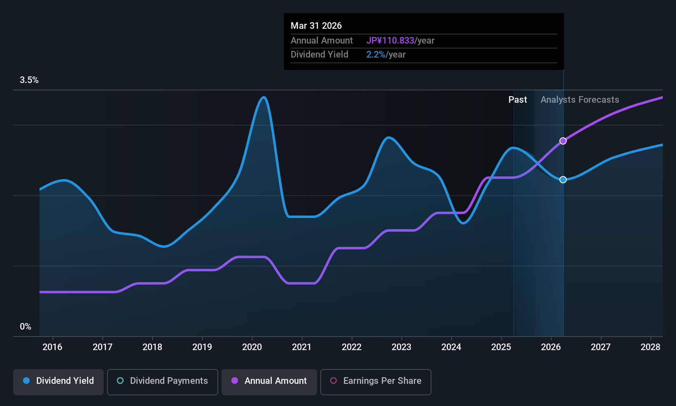Viewport: 676px width, 406px height.
Task: Click the JP¥110.833/year annual amount value
Action: pos(401,40)
